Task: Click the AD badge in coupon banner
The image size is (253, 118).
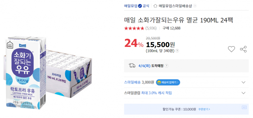Action: click(x=244, y=107)
